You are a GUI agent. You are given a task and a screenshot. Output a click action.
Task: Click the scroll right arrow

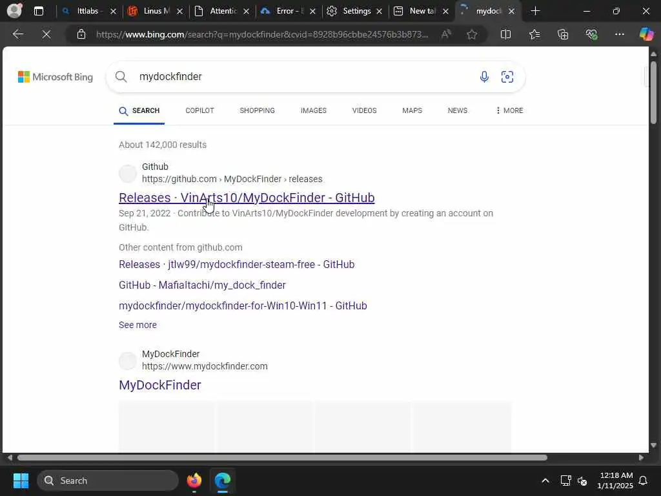click(641, 458)
